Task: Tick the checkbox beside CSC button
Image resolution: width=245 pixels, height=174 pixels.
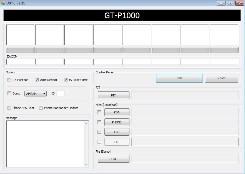Action: [99, 132]
